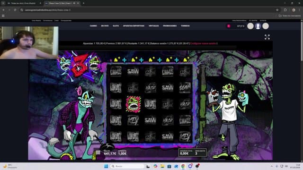Open the browser extensions puzzle icon

[x=285, y=10]
